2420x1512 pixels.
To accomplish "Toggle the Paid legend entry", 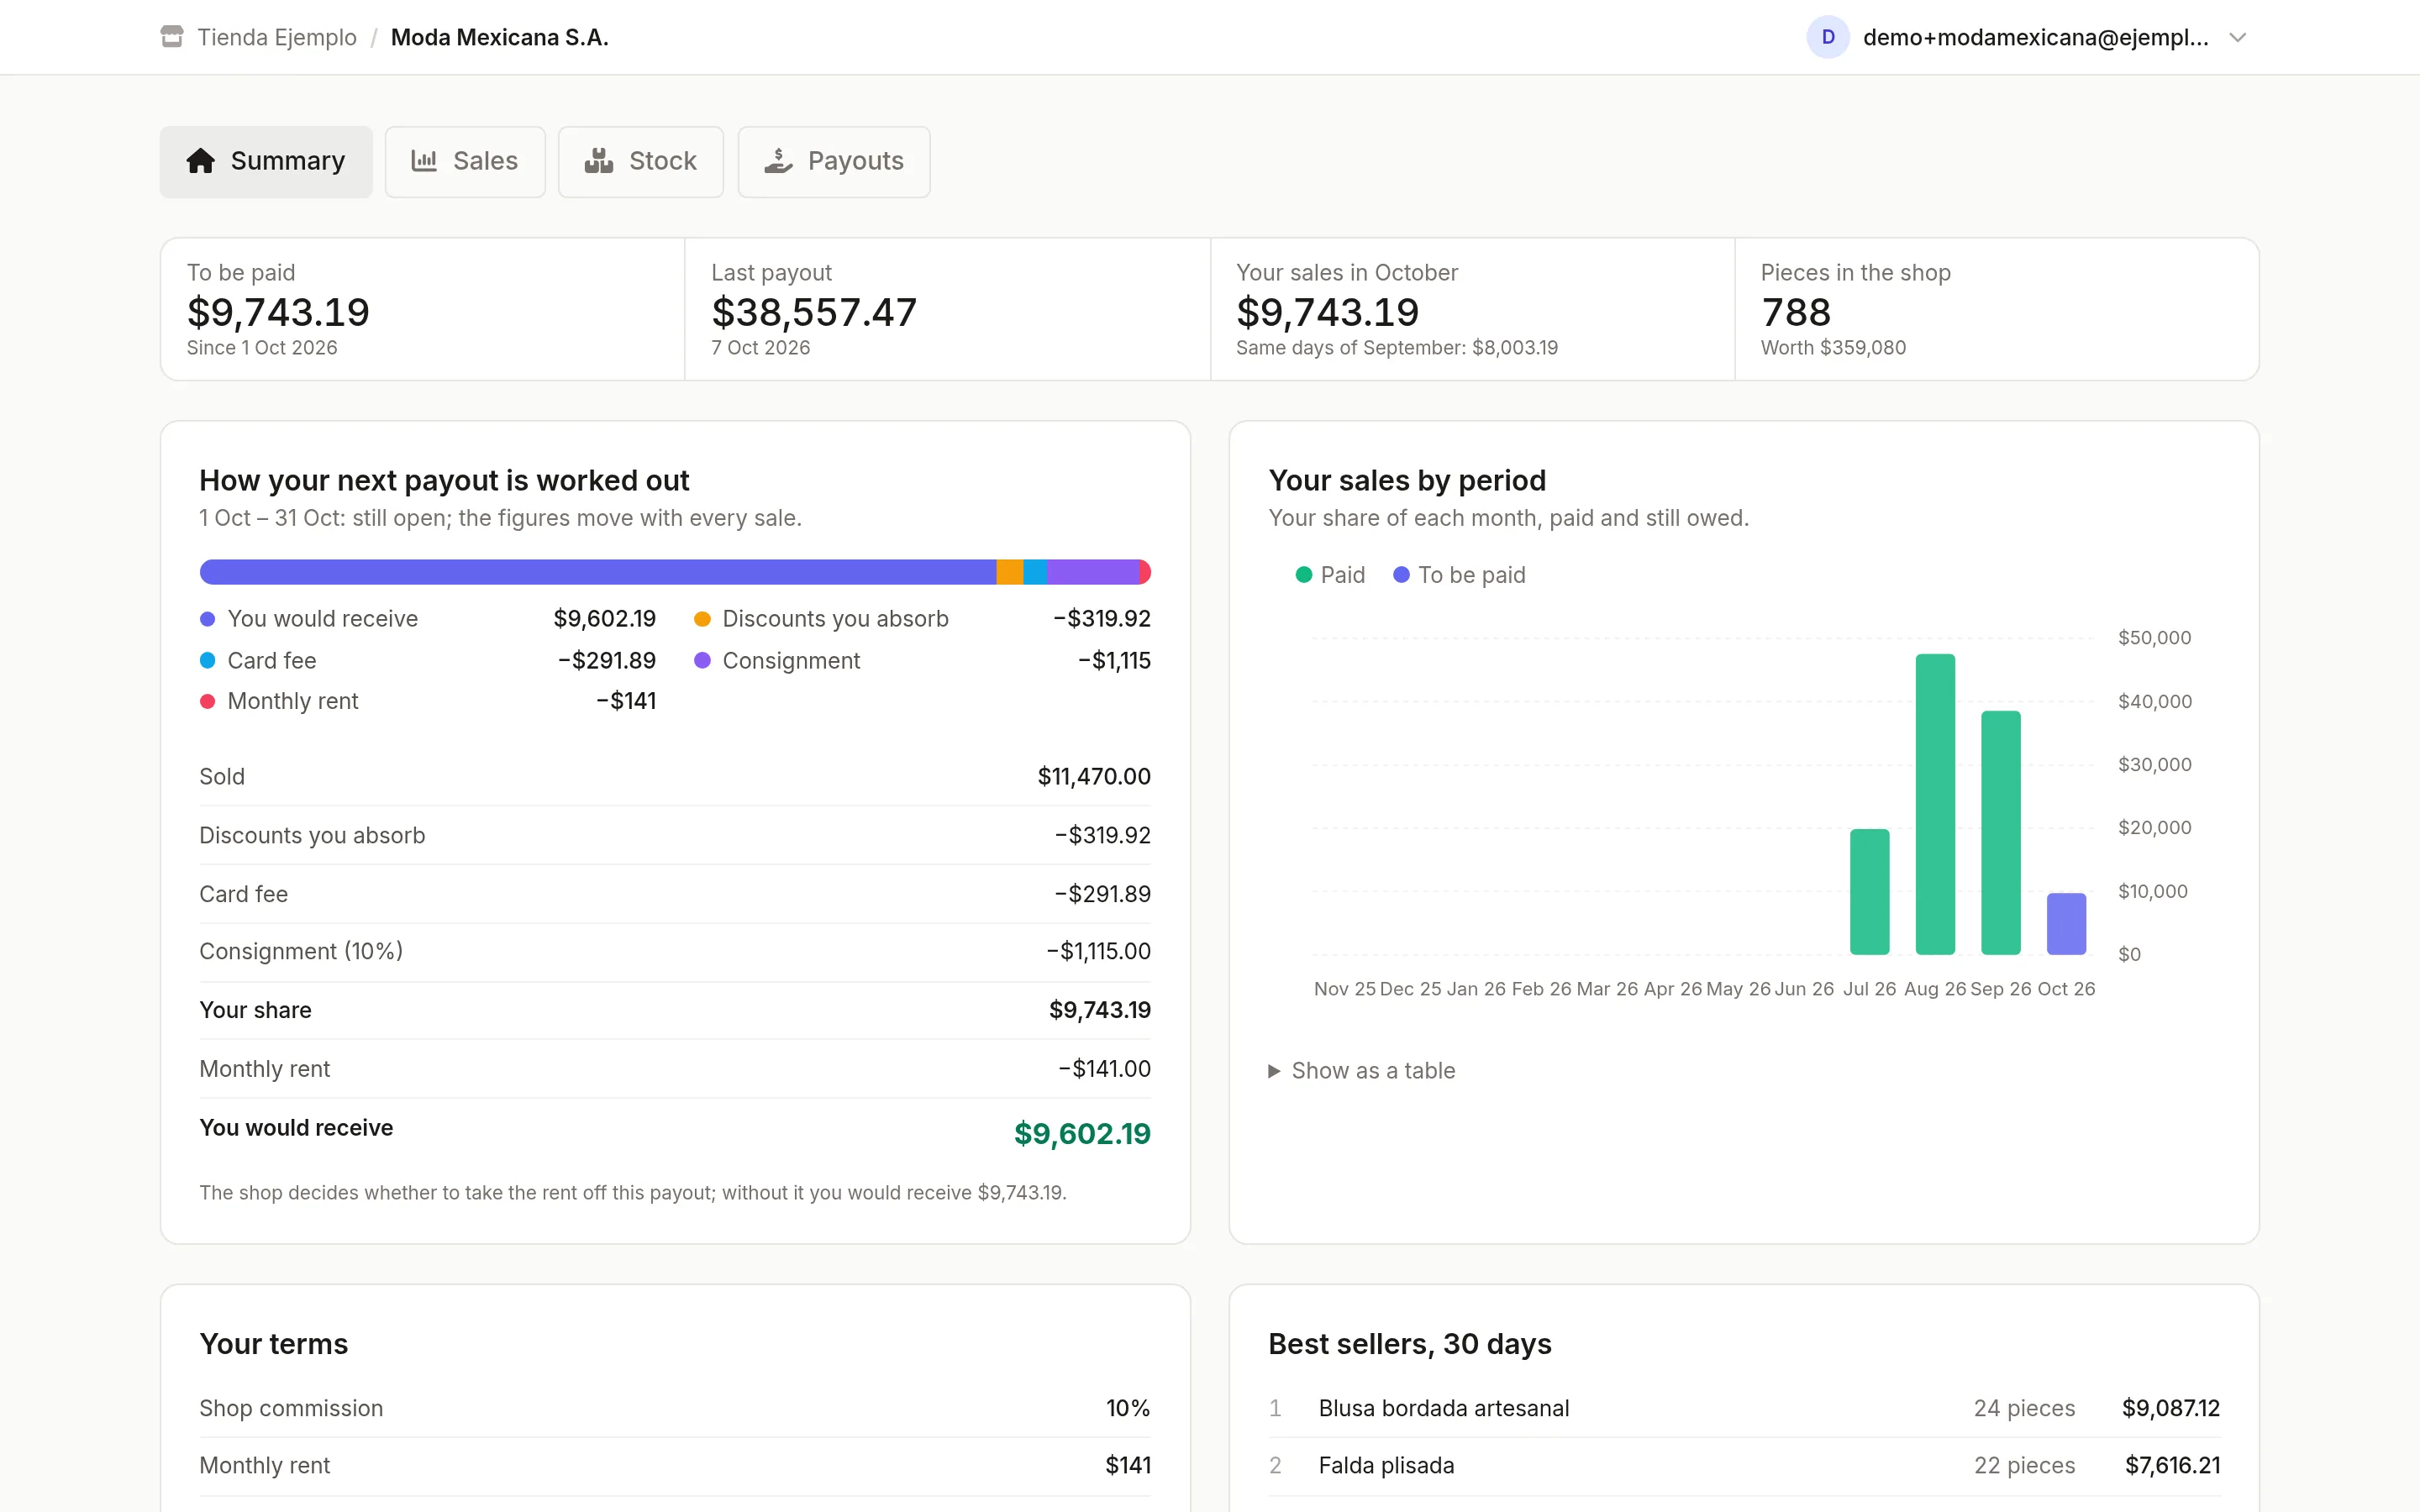I will pyautogui.click(x=1330, y=575).
